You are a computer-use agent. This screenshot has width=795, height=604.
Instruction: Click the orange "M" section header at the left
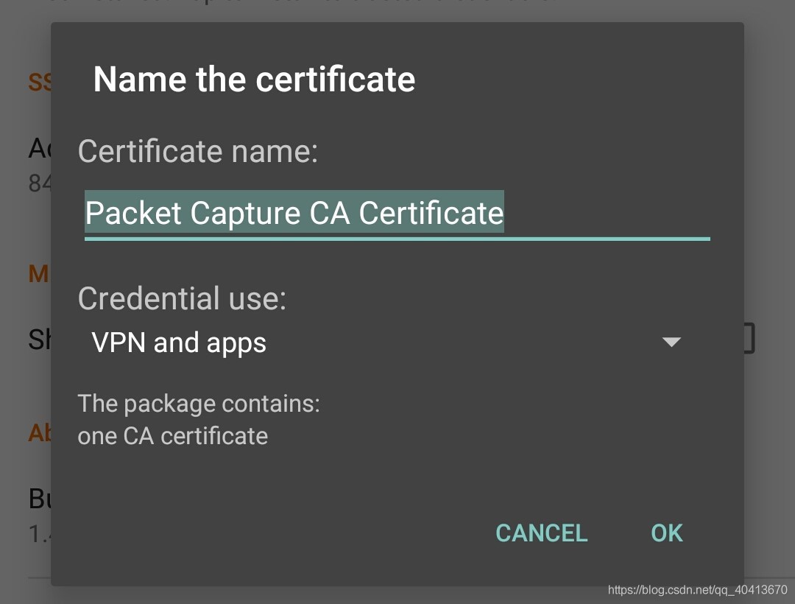pyautogui.click(x=38, y=274)
